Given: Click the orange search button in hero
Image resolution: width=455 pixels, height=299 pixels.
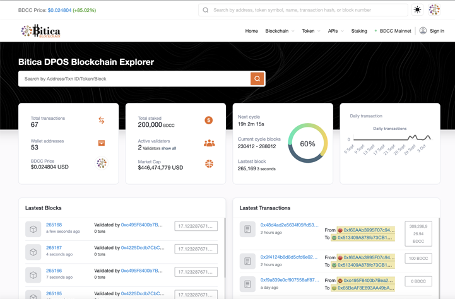Looking at the screenshot, I should [257, 79].
